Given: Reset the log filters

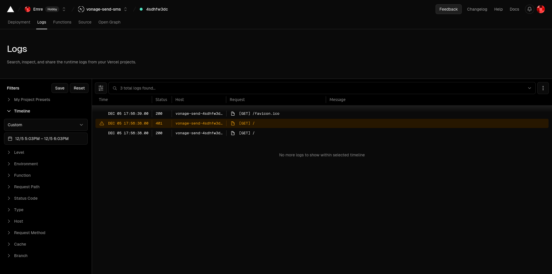Looking at the screenshot, I should click(x=79, y=88).
